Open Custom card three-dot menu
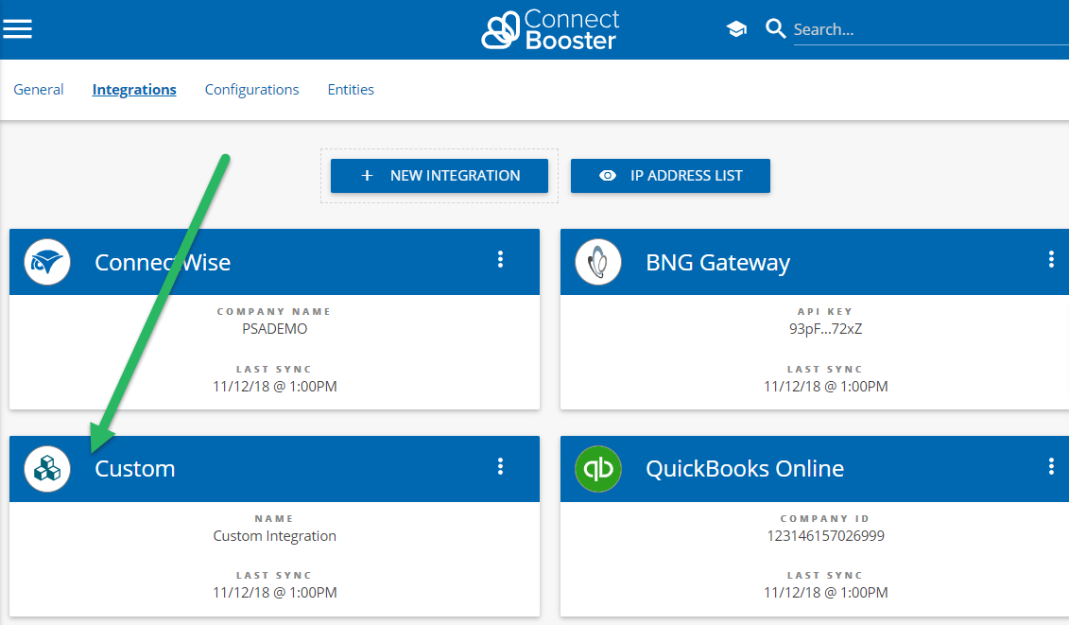This screenshot has width=1069, height=625. (500, 466)
